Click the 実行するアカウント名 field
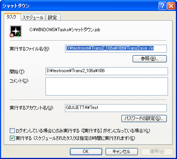 [x=116, y=108]
